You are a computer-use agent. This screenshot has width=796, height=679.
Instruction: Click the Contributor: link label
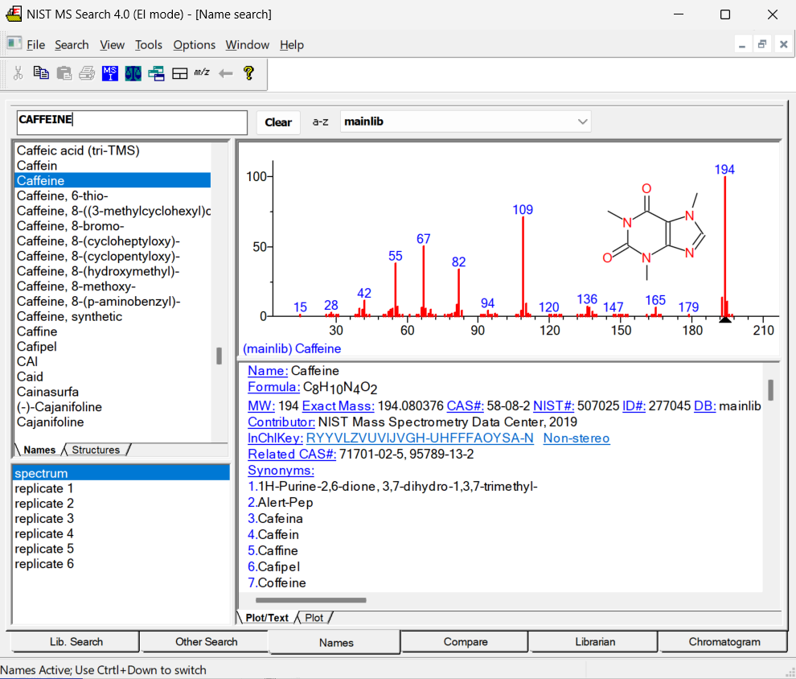coord(281,422)
